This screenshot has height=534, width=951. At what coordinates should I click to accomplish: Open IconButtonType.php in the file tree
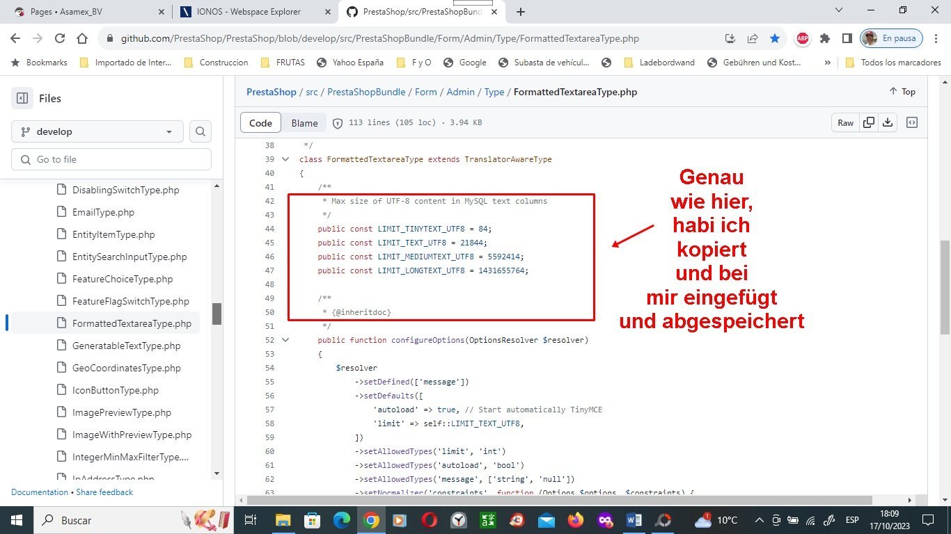(116, 390)
